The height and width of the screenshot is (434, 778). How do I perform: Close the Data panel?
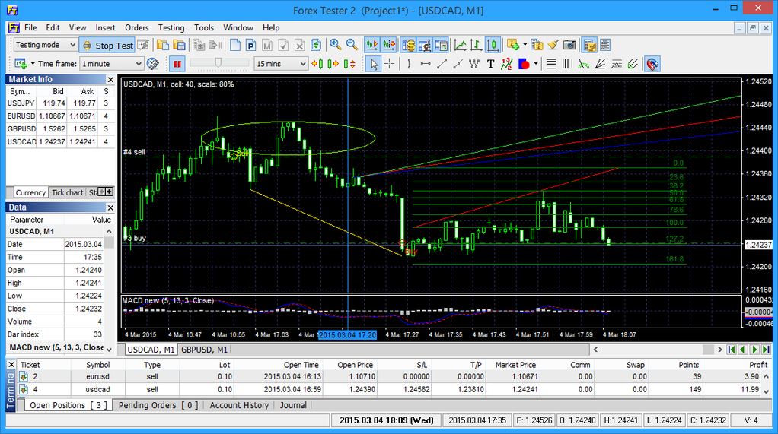110,207
